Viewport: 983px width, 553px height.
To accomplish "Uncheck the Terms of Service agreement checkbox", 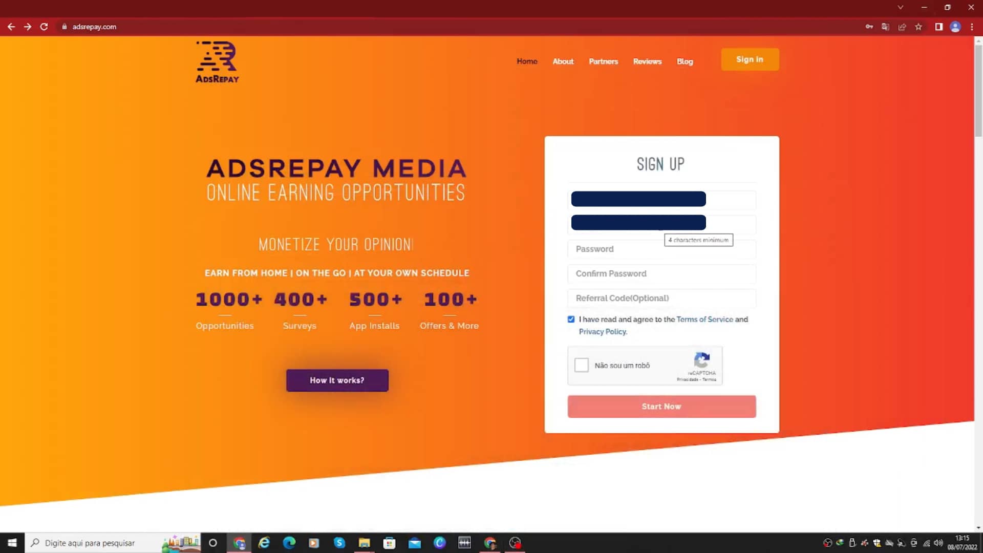I will coord(571,319).
